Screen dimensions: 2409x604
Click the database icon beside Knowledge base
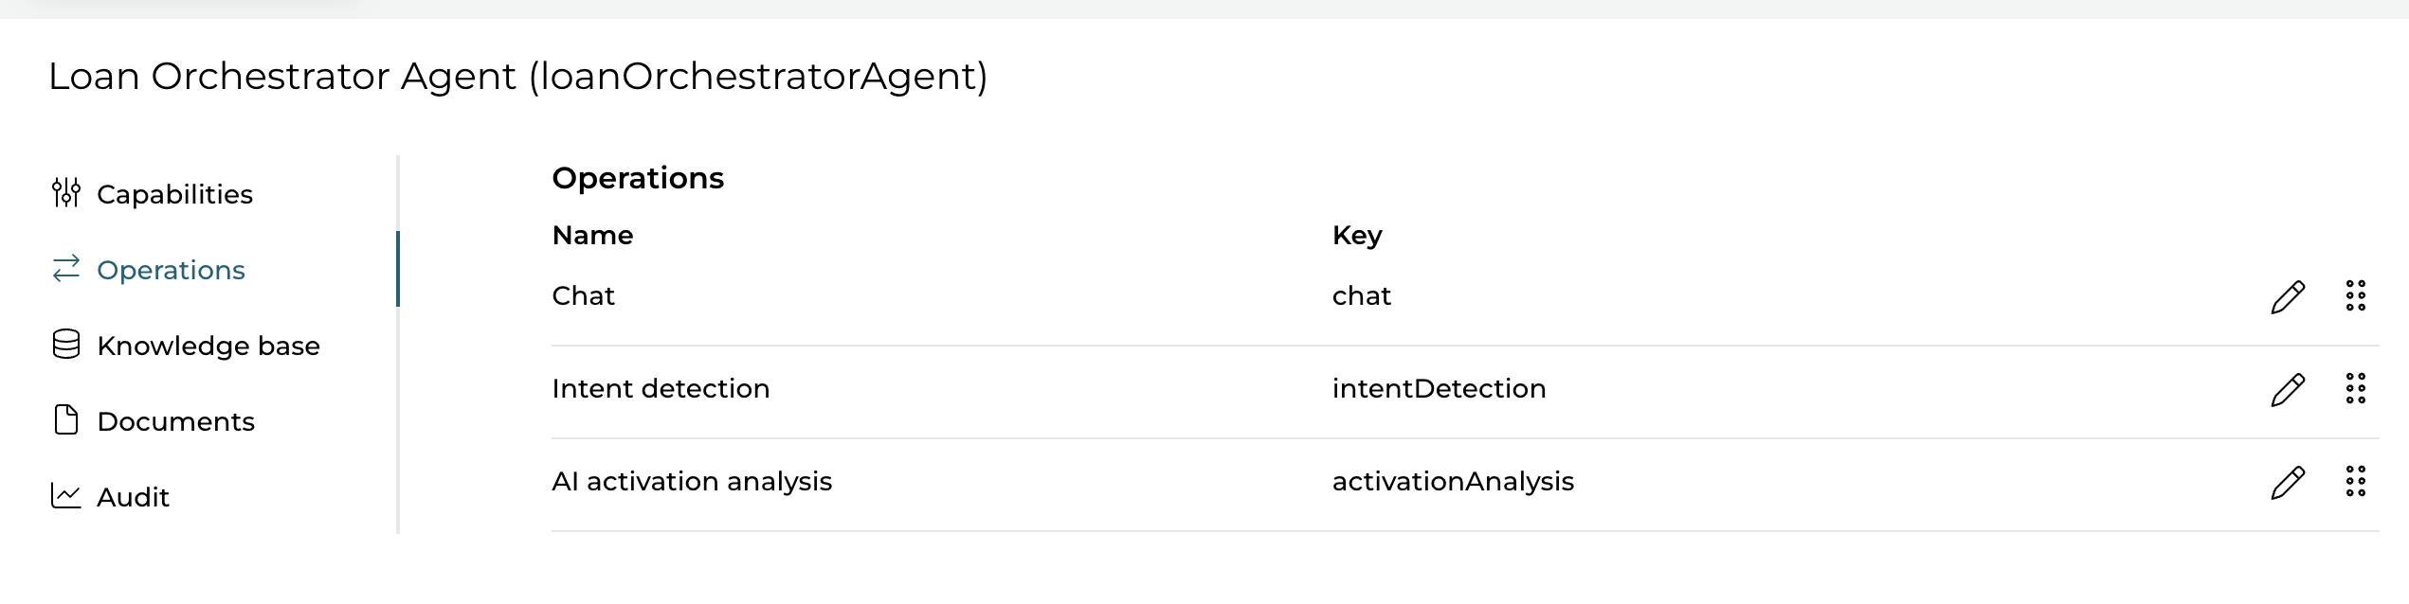65,344
